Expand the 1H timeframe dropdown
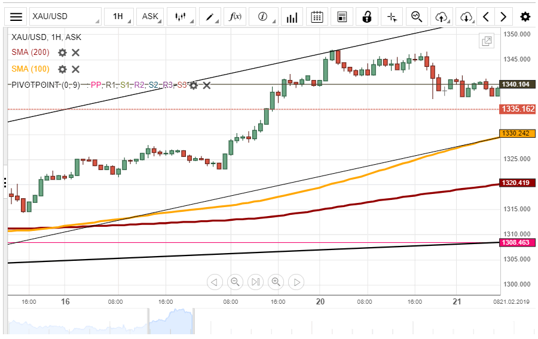Screen dimensions: 538x339 pos(118,17)
